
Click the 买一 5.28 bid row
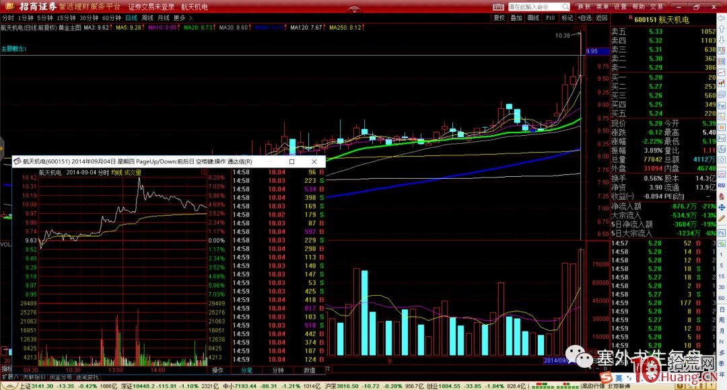[x=664, y=77]
